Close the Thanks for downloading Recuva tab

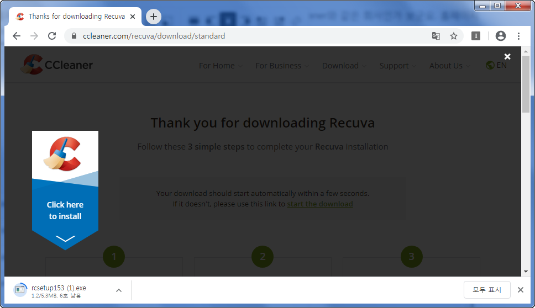133,17
